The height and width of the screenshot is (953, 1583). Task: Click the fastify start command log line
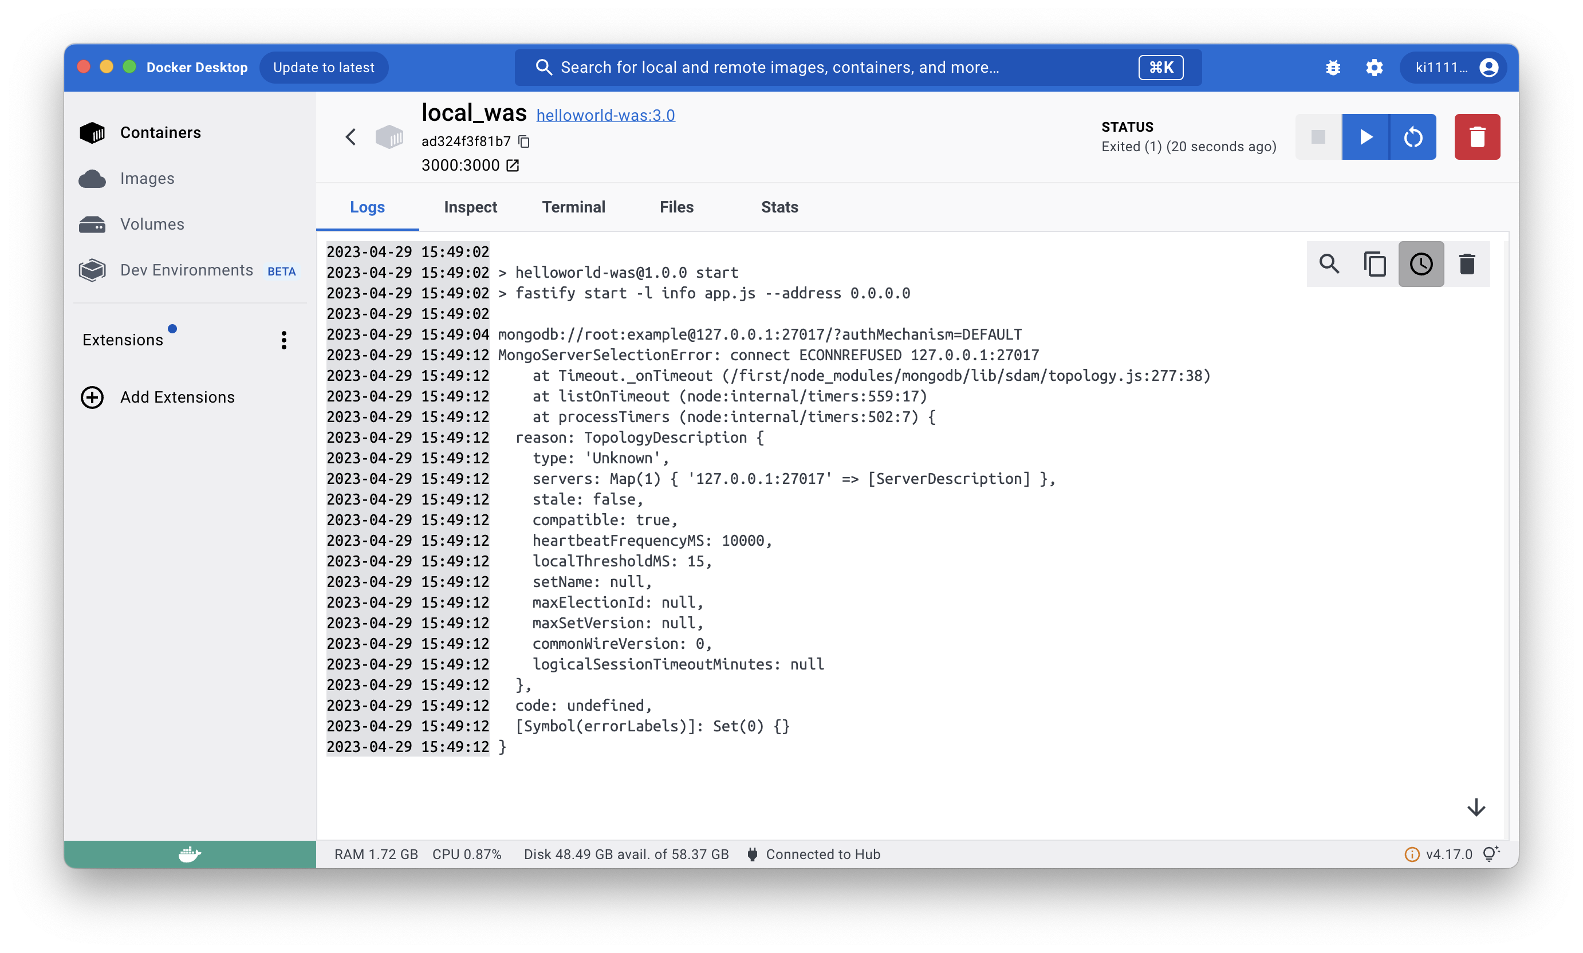pos(704,293)
